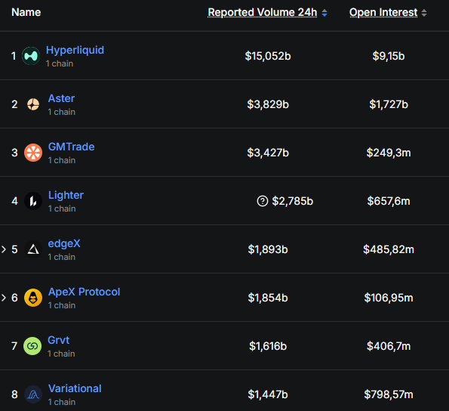449x411 pixels.
Task: Click "1 chain" under ApeX Protocol
Action: [x=62, y=305]
